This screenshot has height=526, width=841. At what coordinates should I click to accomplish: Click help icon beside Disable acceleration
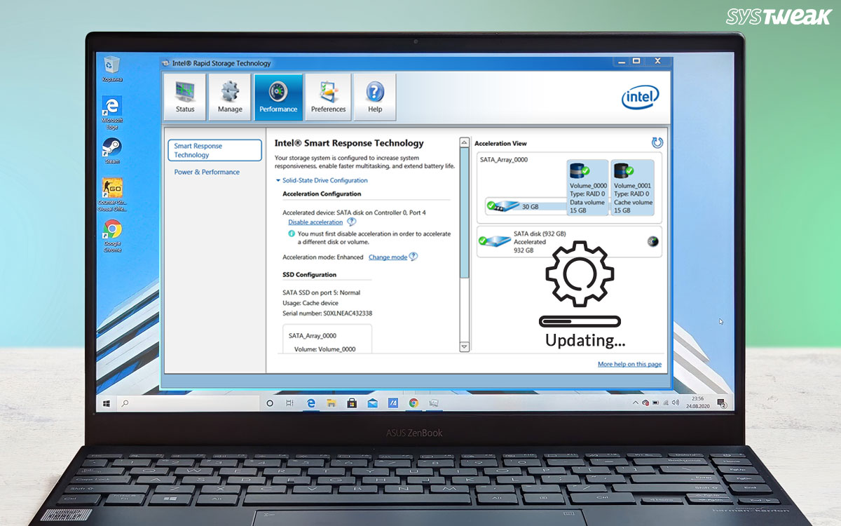(352, 222)
